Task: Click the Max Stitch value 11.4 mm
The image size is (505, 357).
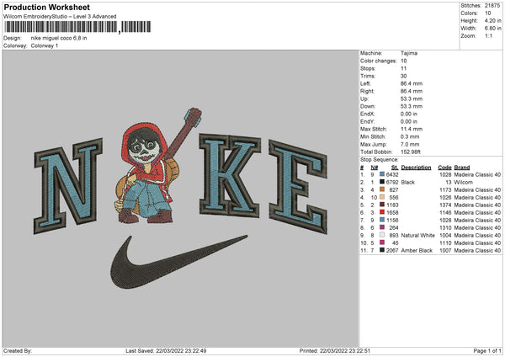Action: coord(412,129)
